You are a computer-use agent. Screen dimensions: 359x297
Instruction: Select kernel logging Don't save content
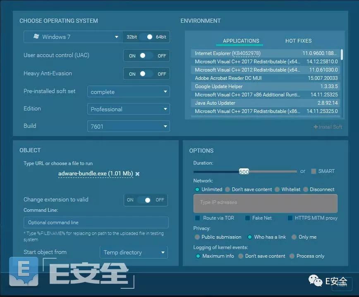coord(241,256)
